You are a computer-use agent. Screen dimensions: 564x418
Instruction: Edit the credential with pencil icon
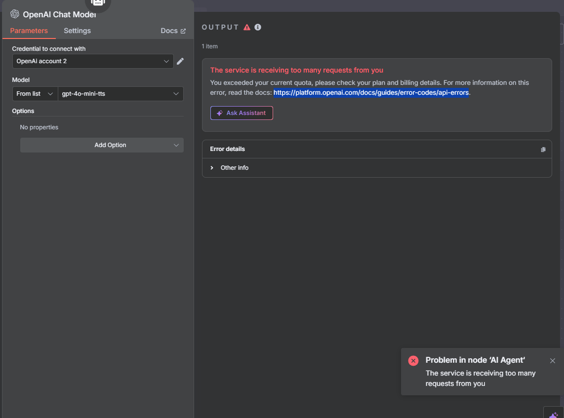pyautogui.click(x=180, y=61)
